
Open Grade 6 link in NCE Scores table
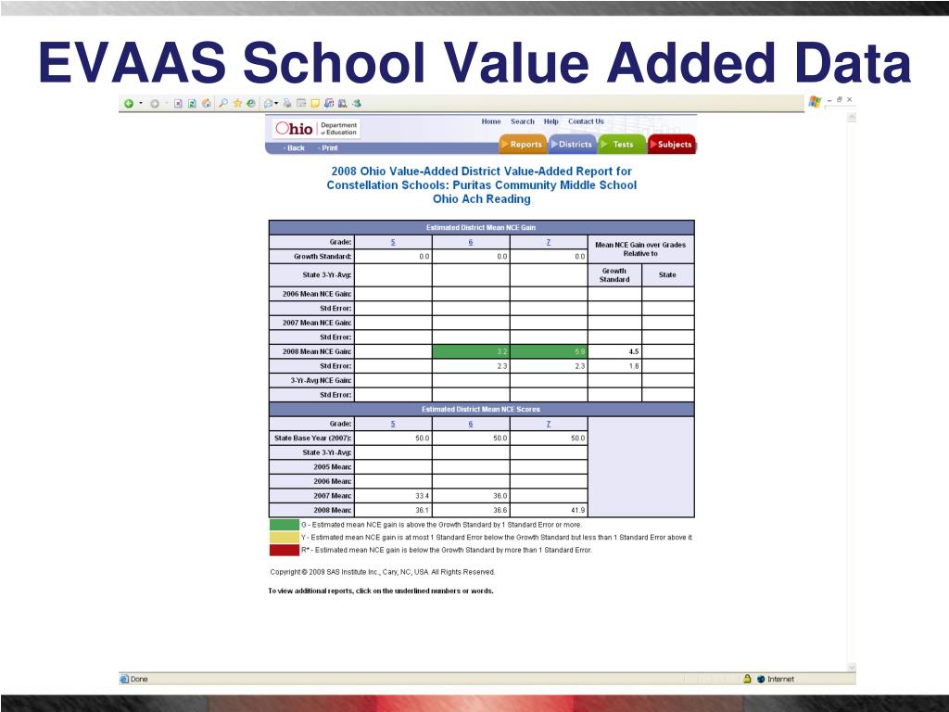[470, 424]
